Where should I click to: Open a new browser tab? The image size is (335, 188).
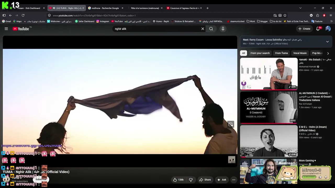click(x=208, y=8)
